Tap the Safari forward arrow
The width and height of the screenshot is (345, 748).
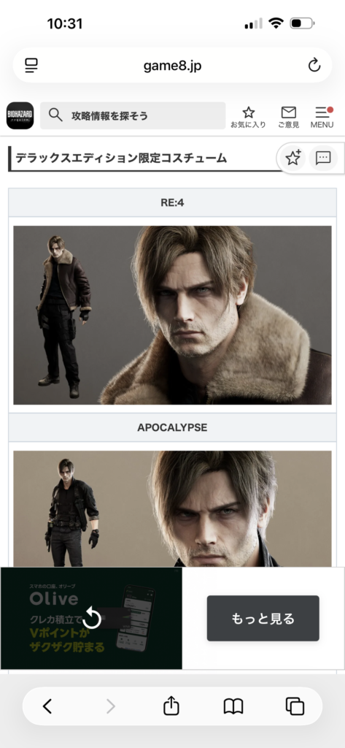pyautogui.click(x=111, y=706)
